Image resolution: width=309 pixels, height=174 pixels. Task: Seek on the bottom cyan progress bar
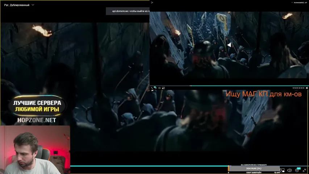[149, 166]
